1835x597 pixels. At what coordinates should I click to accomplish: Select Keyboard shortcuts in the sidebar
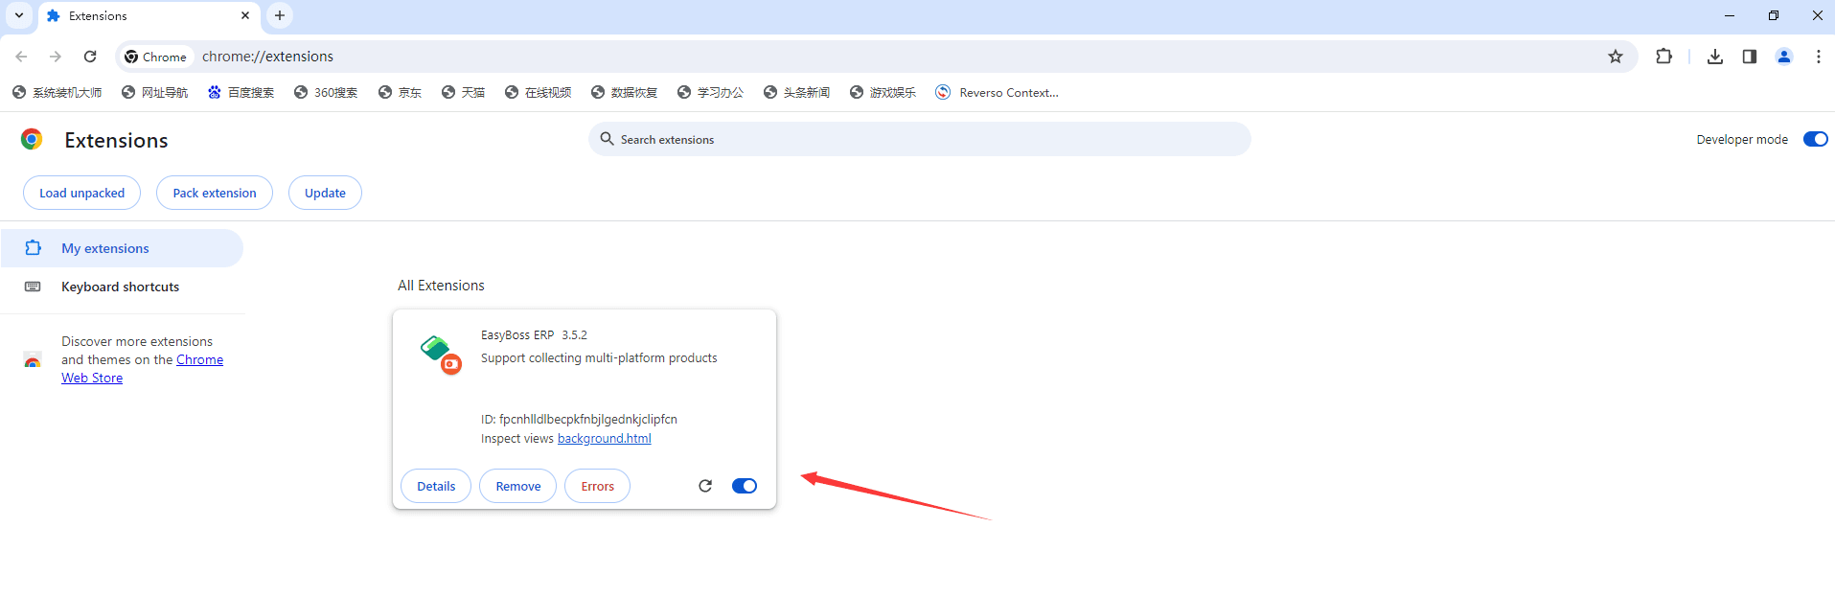coord(122,287)
